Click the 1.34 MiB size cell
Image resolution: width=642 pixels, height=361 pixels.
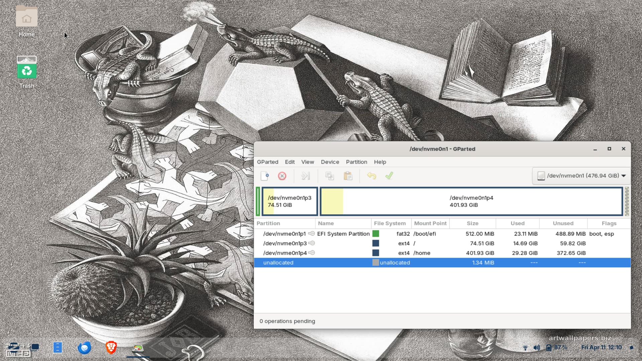tap(483, 262)
